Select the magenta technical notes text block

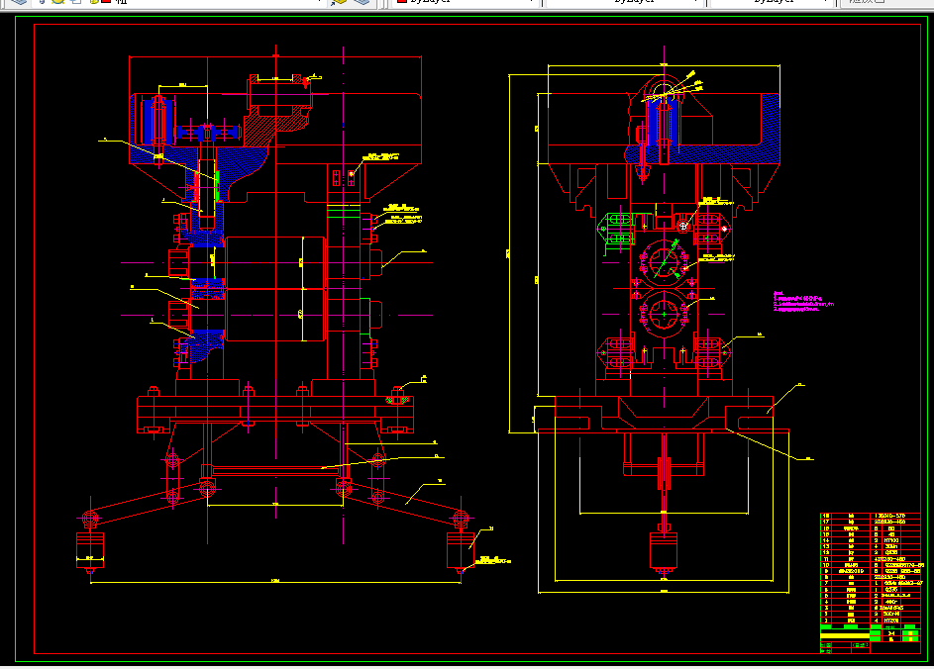coord(803,301)
